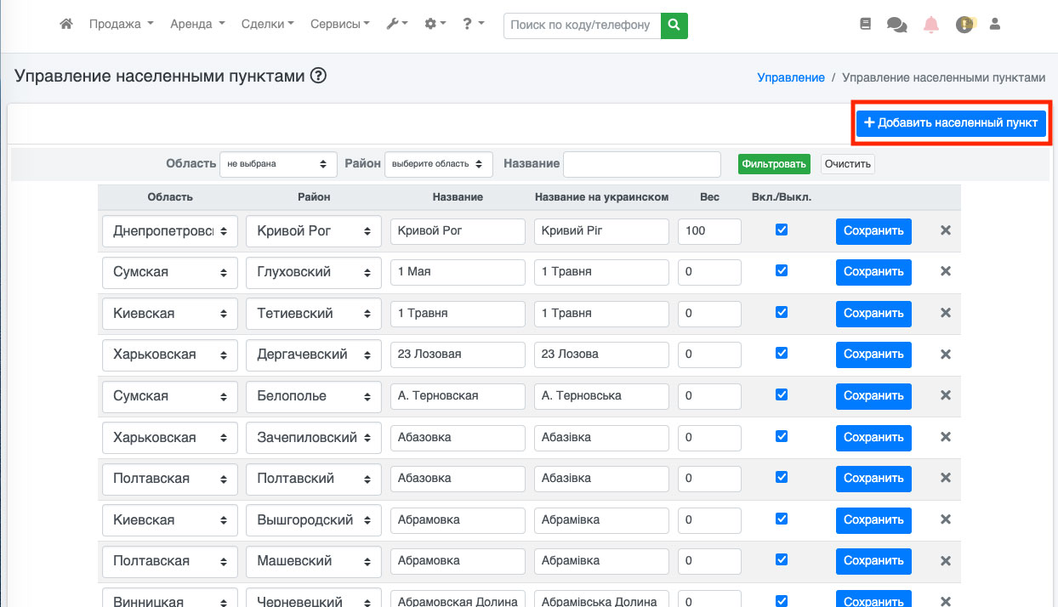Open the wrench tools menu
The width and height of the screenshot is (1058, 607).
pos(396,25)
